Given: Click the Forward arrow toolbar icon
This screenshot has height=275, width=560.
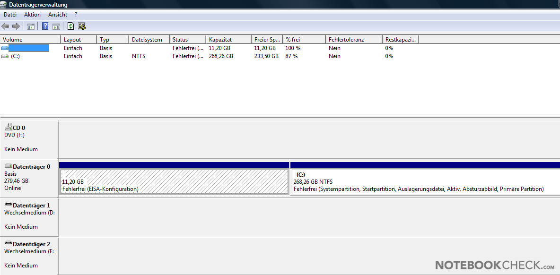Looking at the screenshot, I should pyautogui.click(x=16, y=26).
